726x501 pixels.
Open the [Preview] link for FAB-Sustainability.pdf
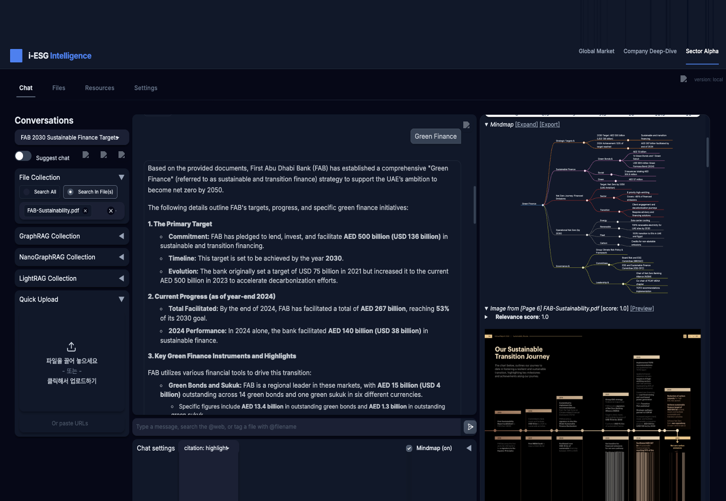(642, 309)
